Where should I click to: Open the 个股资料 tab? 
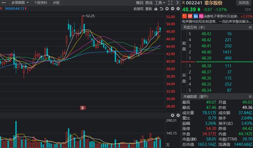tap(41, 3)
